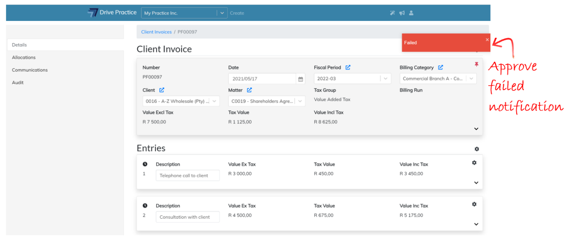565x240 pixels.
Task: Open the announcements megaphone icon
Action: pos(402,13)
